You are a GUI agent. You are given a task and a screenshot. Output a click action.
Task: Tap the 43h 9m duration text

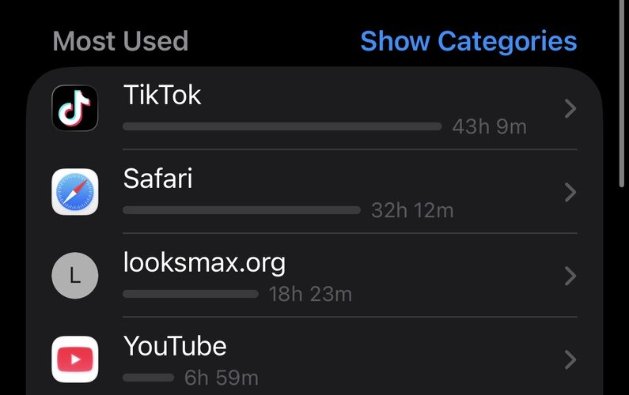pos(489,126)
